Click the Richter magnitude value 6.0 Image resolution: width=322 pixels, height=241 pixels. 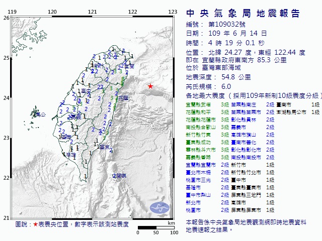tap(226, 86)
